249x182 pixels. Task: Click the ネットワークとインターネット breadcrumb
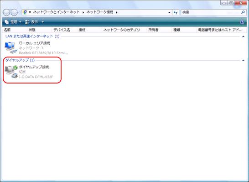(57, 12)
